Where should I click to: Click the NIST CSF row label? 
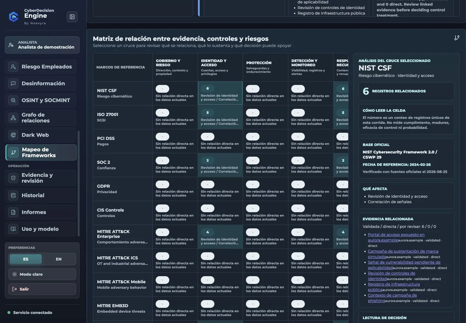(x=123, y=93)
